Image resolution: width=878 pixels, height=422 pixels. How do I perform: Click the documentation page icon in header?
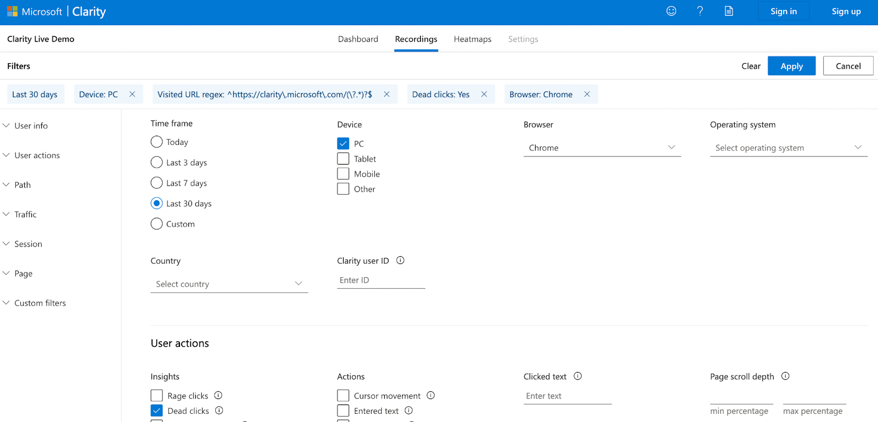tap(729, 11)
